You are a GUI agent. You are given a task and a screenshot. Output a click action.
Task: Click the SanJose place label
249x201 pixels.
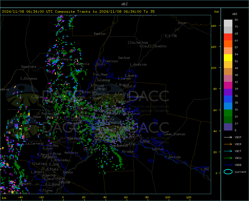pyautogui.click(x=124, y=58)
